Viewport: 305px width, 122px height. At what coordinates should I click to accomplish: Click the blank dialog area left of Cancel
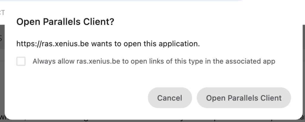tap(83, 98)
